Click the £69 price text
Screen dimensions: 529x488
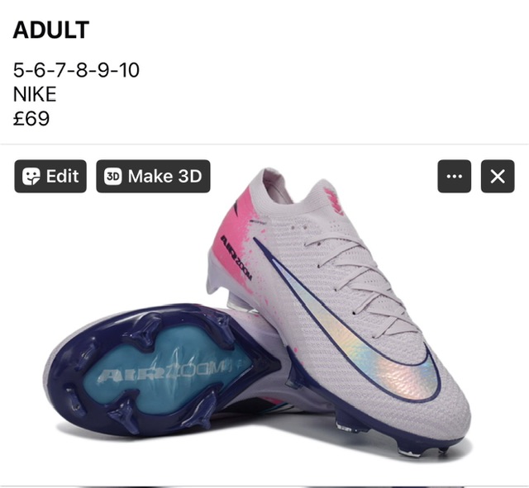pyautogui.click(x=31, y=118)
